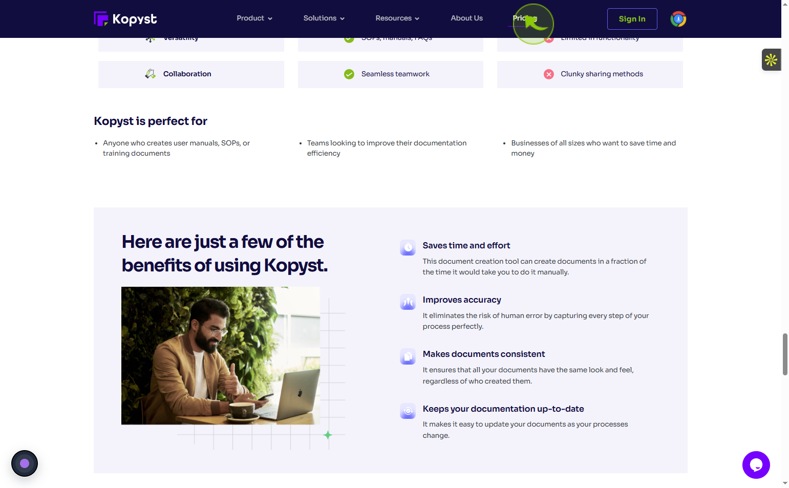Click the scrollbar up arrow
The height and width of the screenshot is (488, 789).
[x=785, y=4]
